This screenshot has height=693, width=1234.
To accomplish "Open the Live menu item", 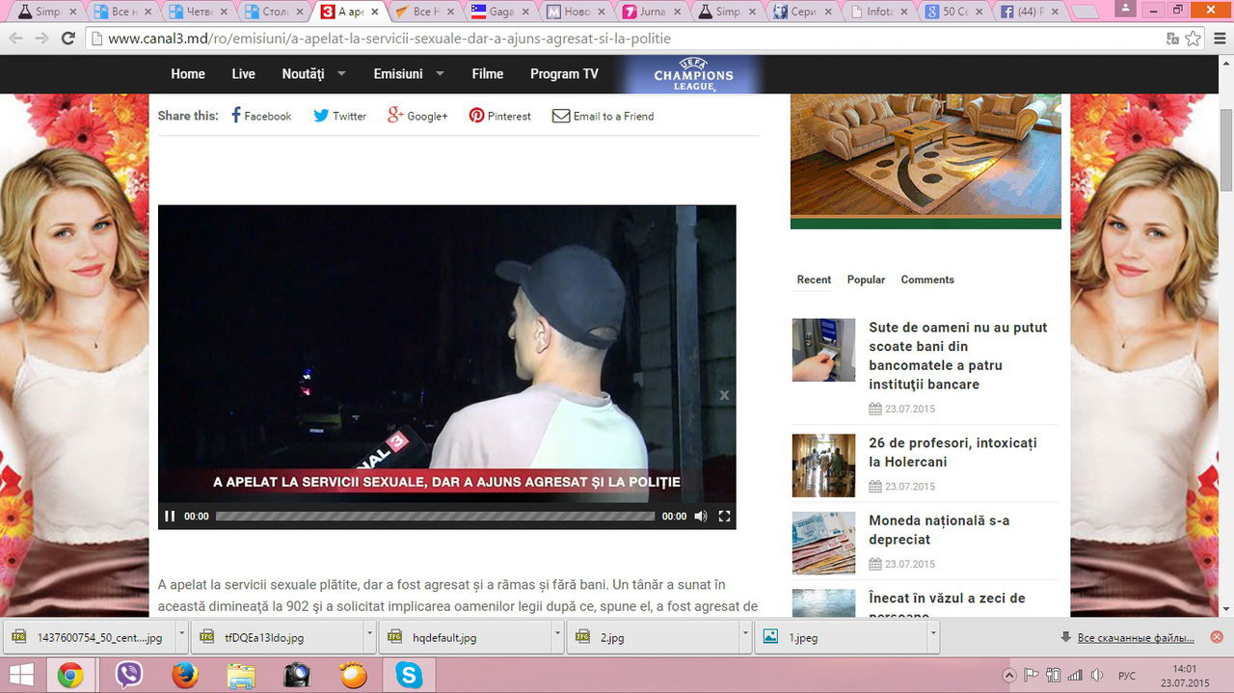I will coord(243,74).
